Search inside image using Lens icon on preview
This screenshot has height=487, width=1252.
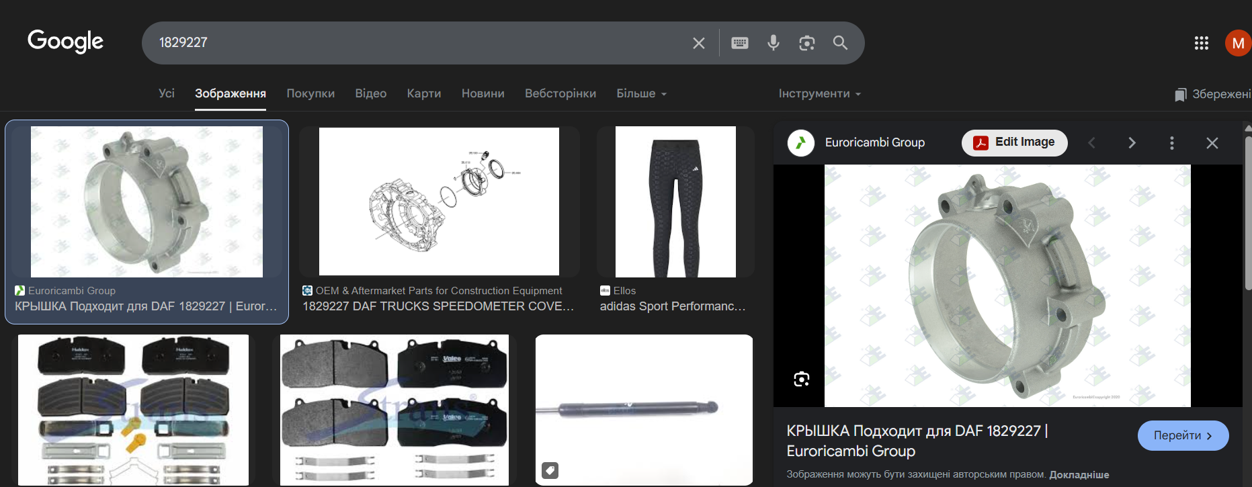tap(801, 380)
